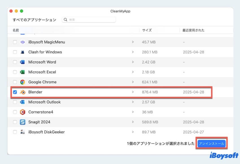Click the Snagit 2024 icon

click(23, 122)
